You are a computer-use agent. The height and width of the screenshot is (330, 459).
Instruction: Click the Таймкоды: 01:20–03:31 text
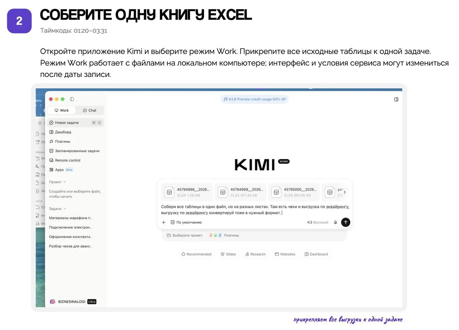pyautogui.click(x=74, y=30)
